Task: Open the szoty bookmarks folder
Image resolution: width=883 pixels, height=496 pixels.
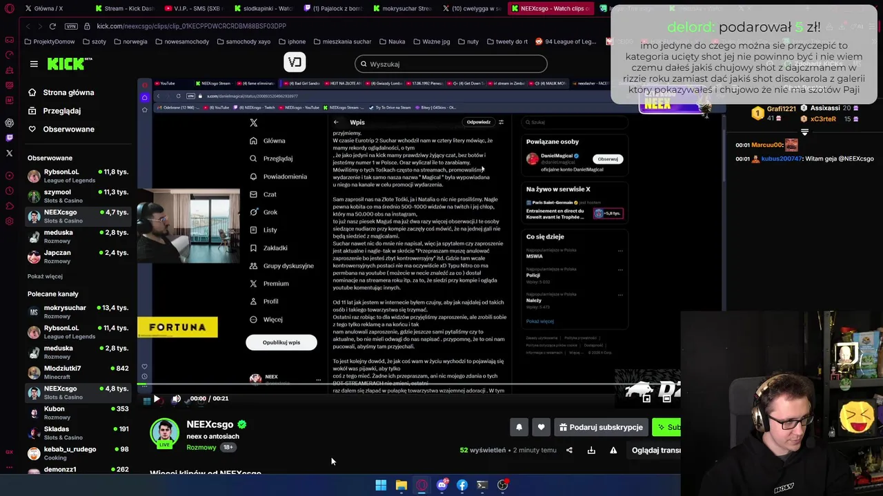Action: 94,41
